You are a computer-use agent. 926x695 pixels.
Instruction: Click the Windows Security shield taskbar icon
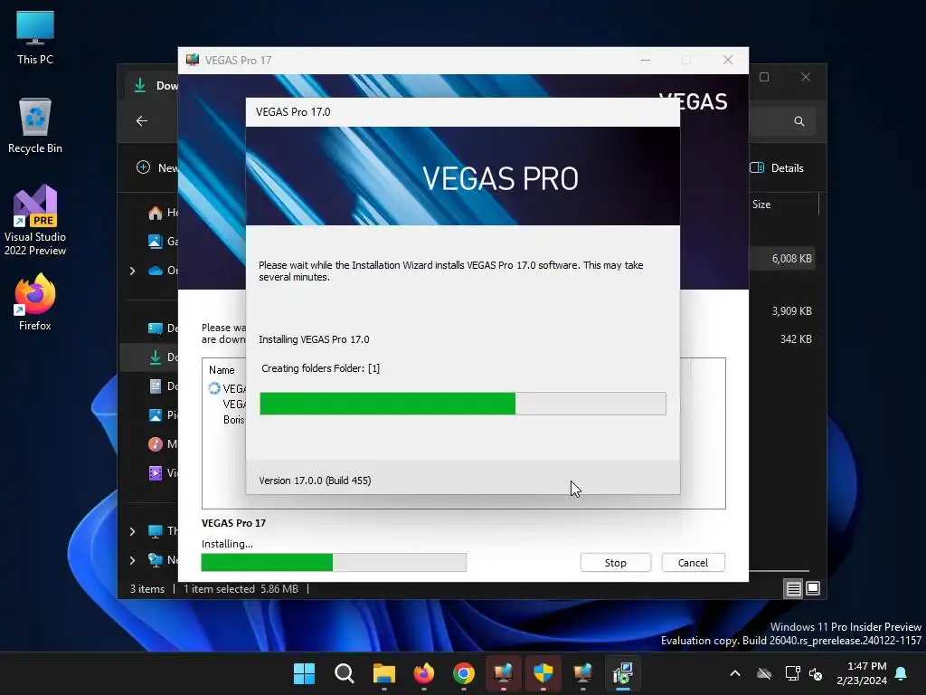[543, 673]
